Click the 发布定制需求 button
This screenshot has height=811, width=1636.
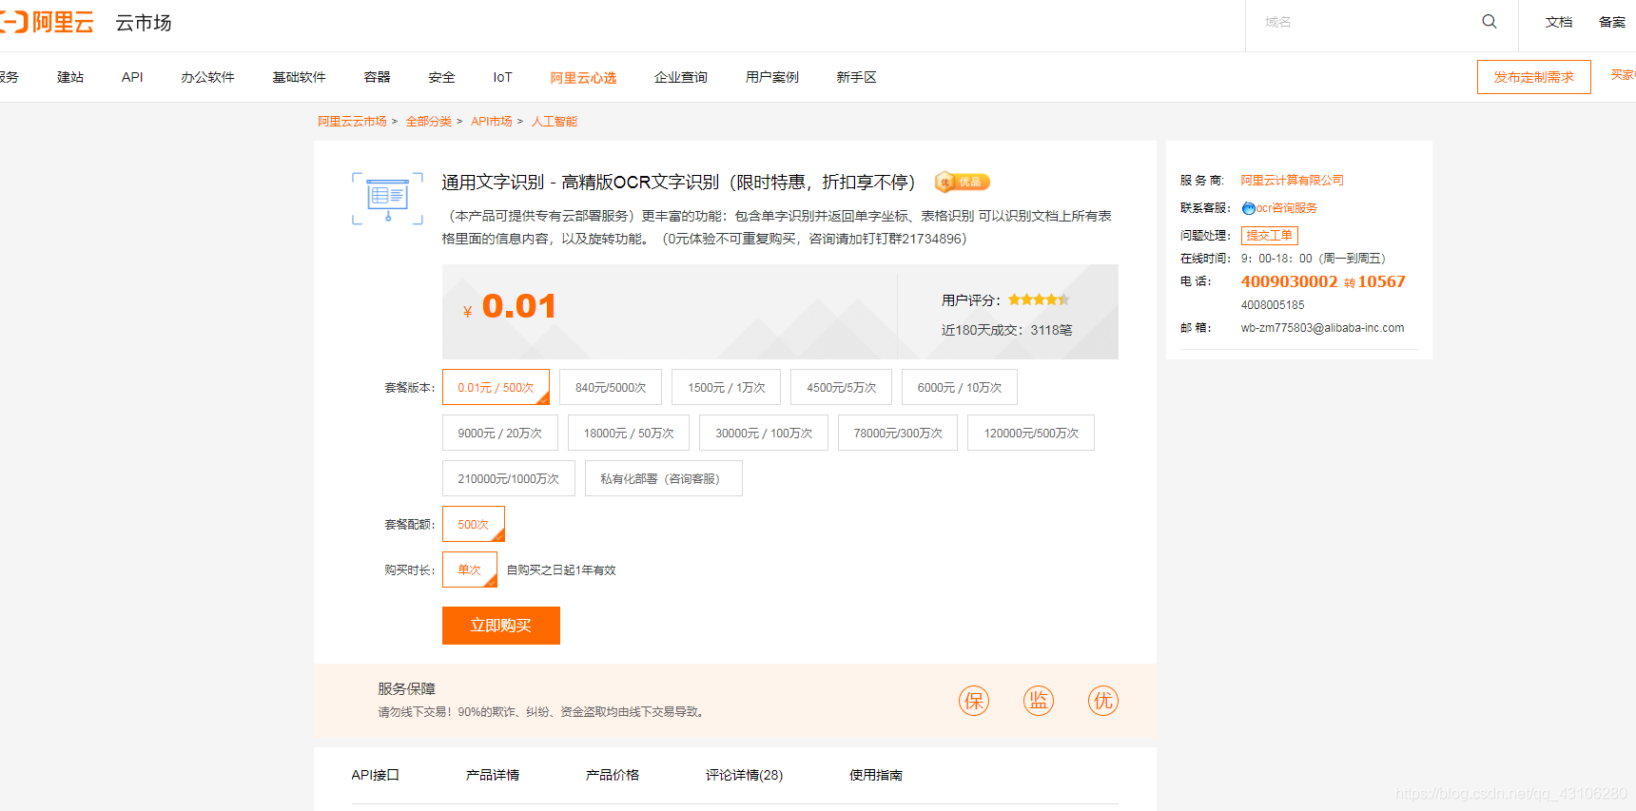1533,77
